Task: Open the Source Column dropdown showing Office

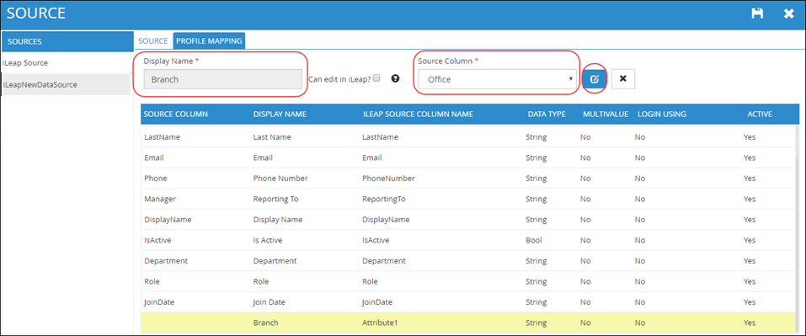Action: click(497, 79)
